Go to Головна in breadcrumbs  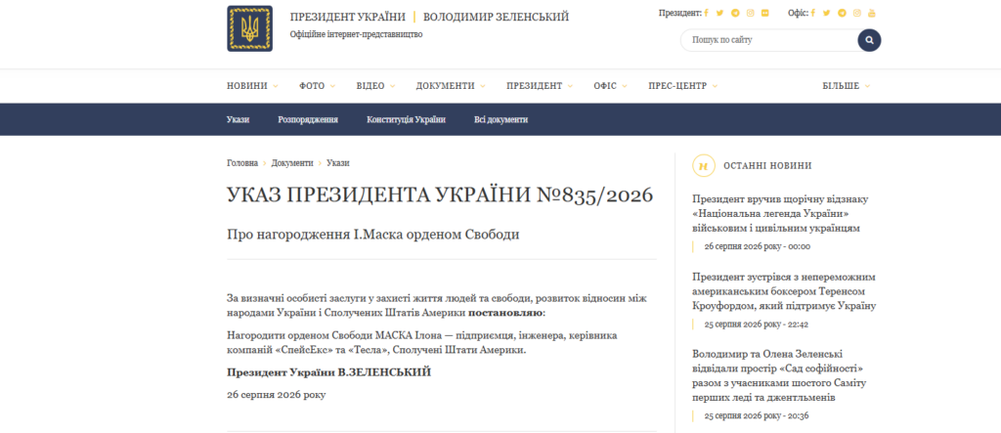point(242,163)
